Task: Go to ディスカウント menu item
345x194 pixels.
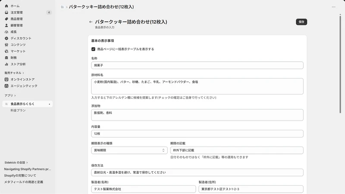Action: point(21,38)
